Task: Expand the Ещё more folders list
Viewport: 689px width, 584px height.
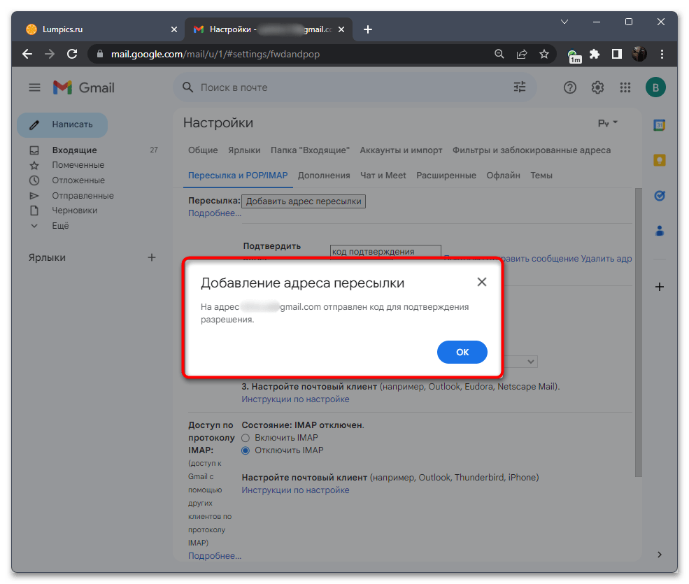Action: [x=60, y=226]
